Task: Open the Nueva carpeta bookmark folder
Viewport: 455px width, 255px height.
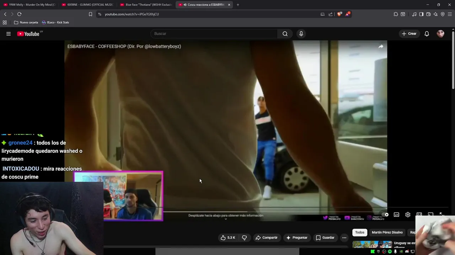Action: pyautogui.click(x=26, y=22)
